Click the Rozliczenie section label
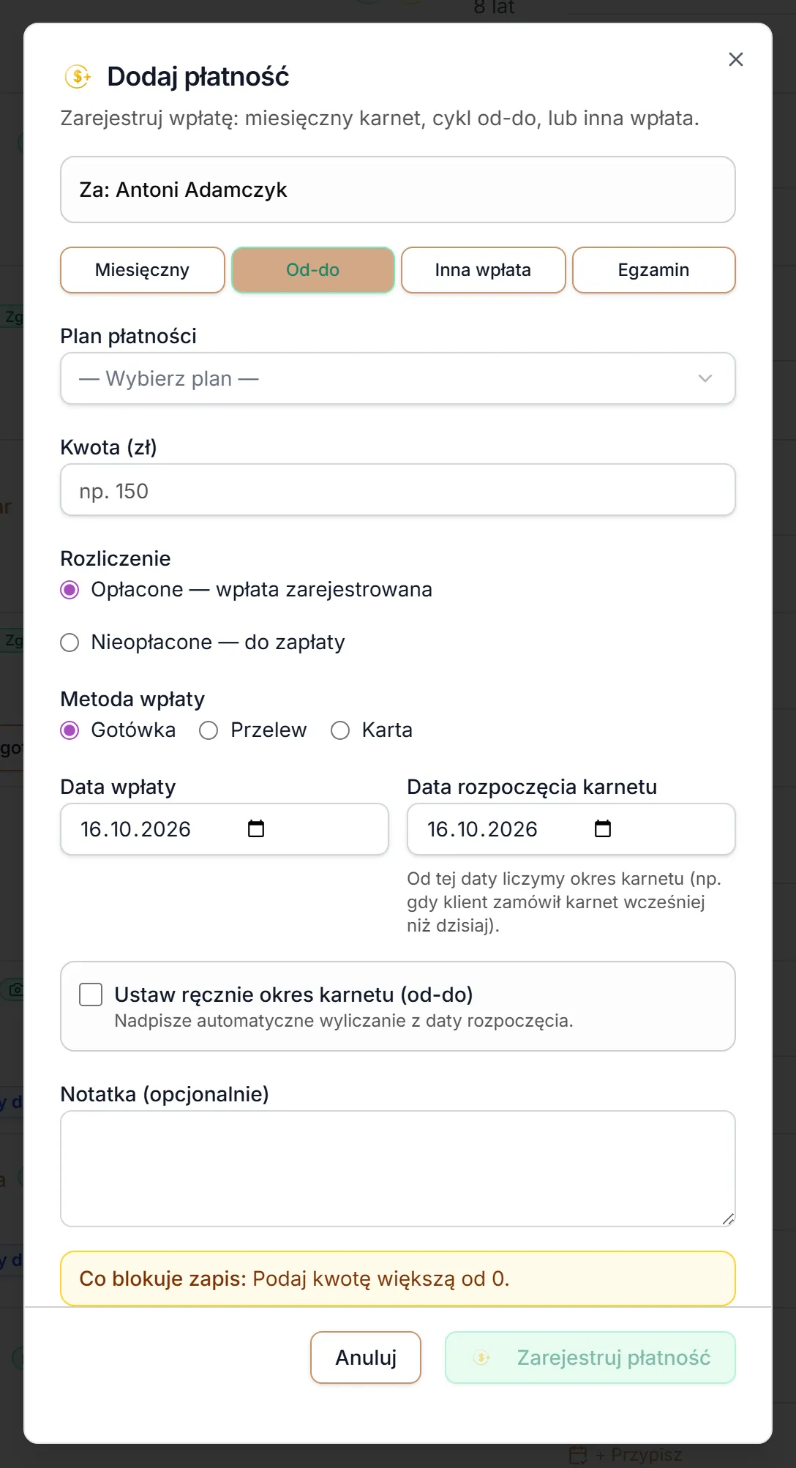This screenshot has width=796, height=1468. pos(116,558)
